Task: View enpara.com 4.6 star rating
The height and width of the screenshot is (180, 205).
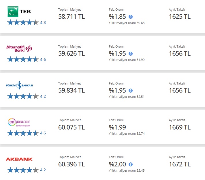Action: pyautogui.click(x=27, y=133)
